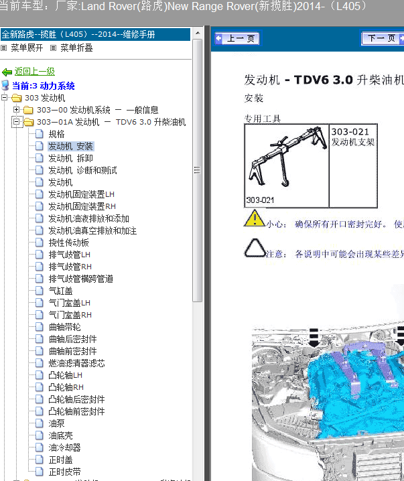
Task: Click title bar 全新路虎--揽胜（L405）维修手册
Action: click(x=95, y=34)
